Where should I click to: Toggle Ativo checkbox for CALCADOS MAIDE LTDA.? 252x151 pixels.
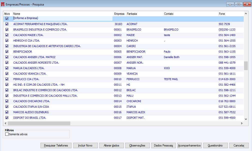(7, 35)
